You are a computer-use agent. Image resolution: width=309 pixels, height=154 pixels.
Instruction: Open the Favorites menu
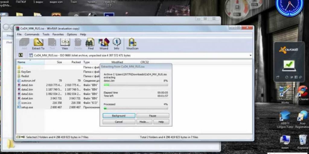tap(58, 34)
